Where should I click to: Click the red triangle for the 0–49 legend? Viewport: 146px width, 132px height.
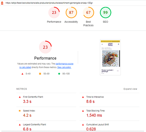coord(22,74)
